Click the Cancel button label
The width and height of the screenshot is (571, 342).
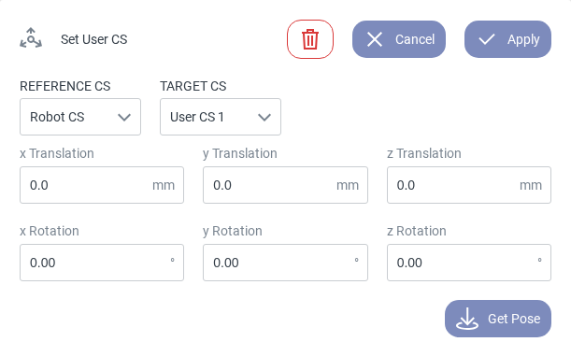click(415, 39)
